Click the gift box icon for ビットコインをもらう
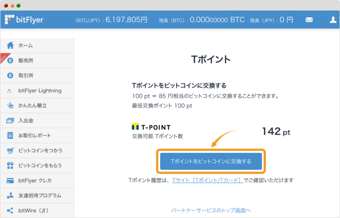340x218 pixels. point(10,165)
